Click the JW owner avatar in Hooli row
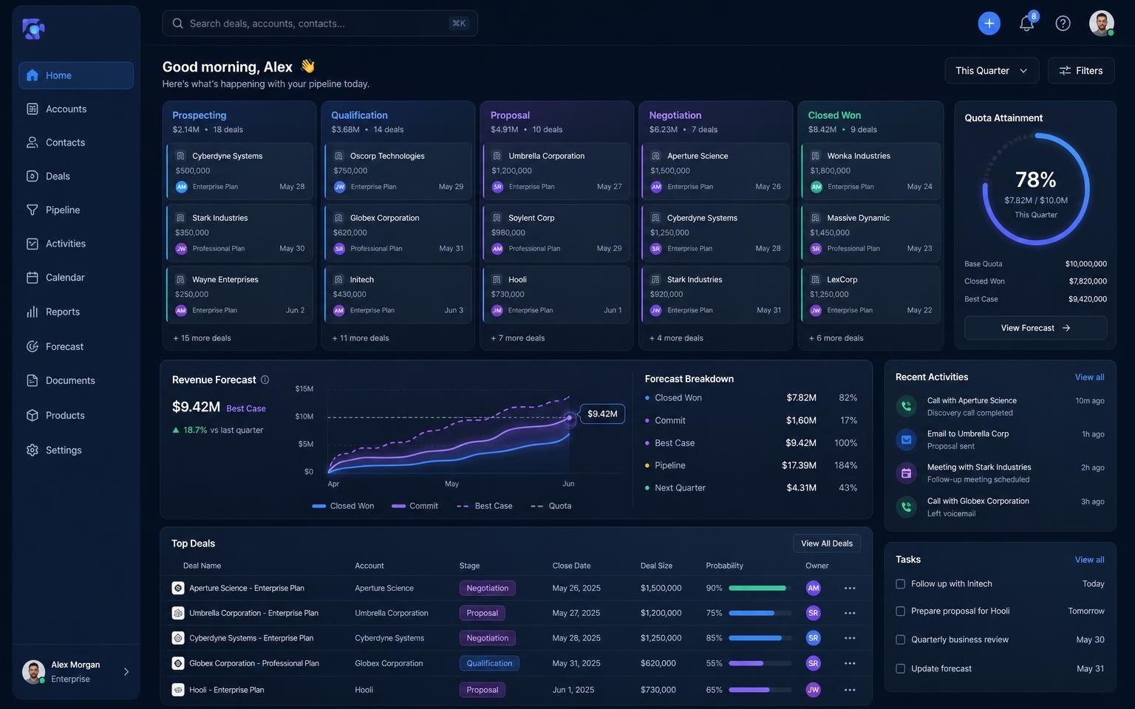1135x709 pixels. click(x=813, y=691)
